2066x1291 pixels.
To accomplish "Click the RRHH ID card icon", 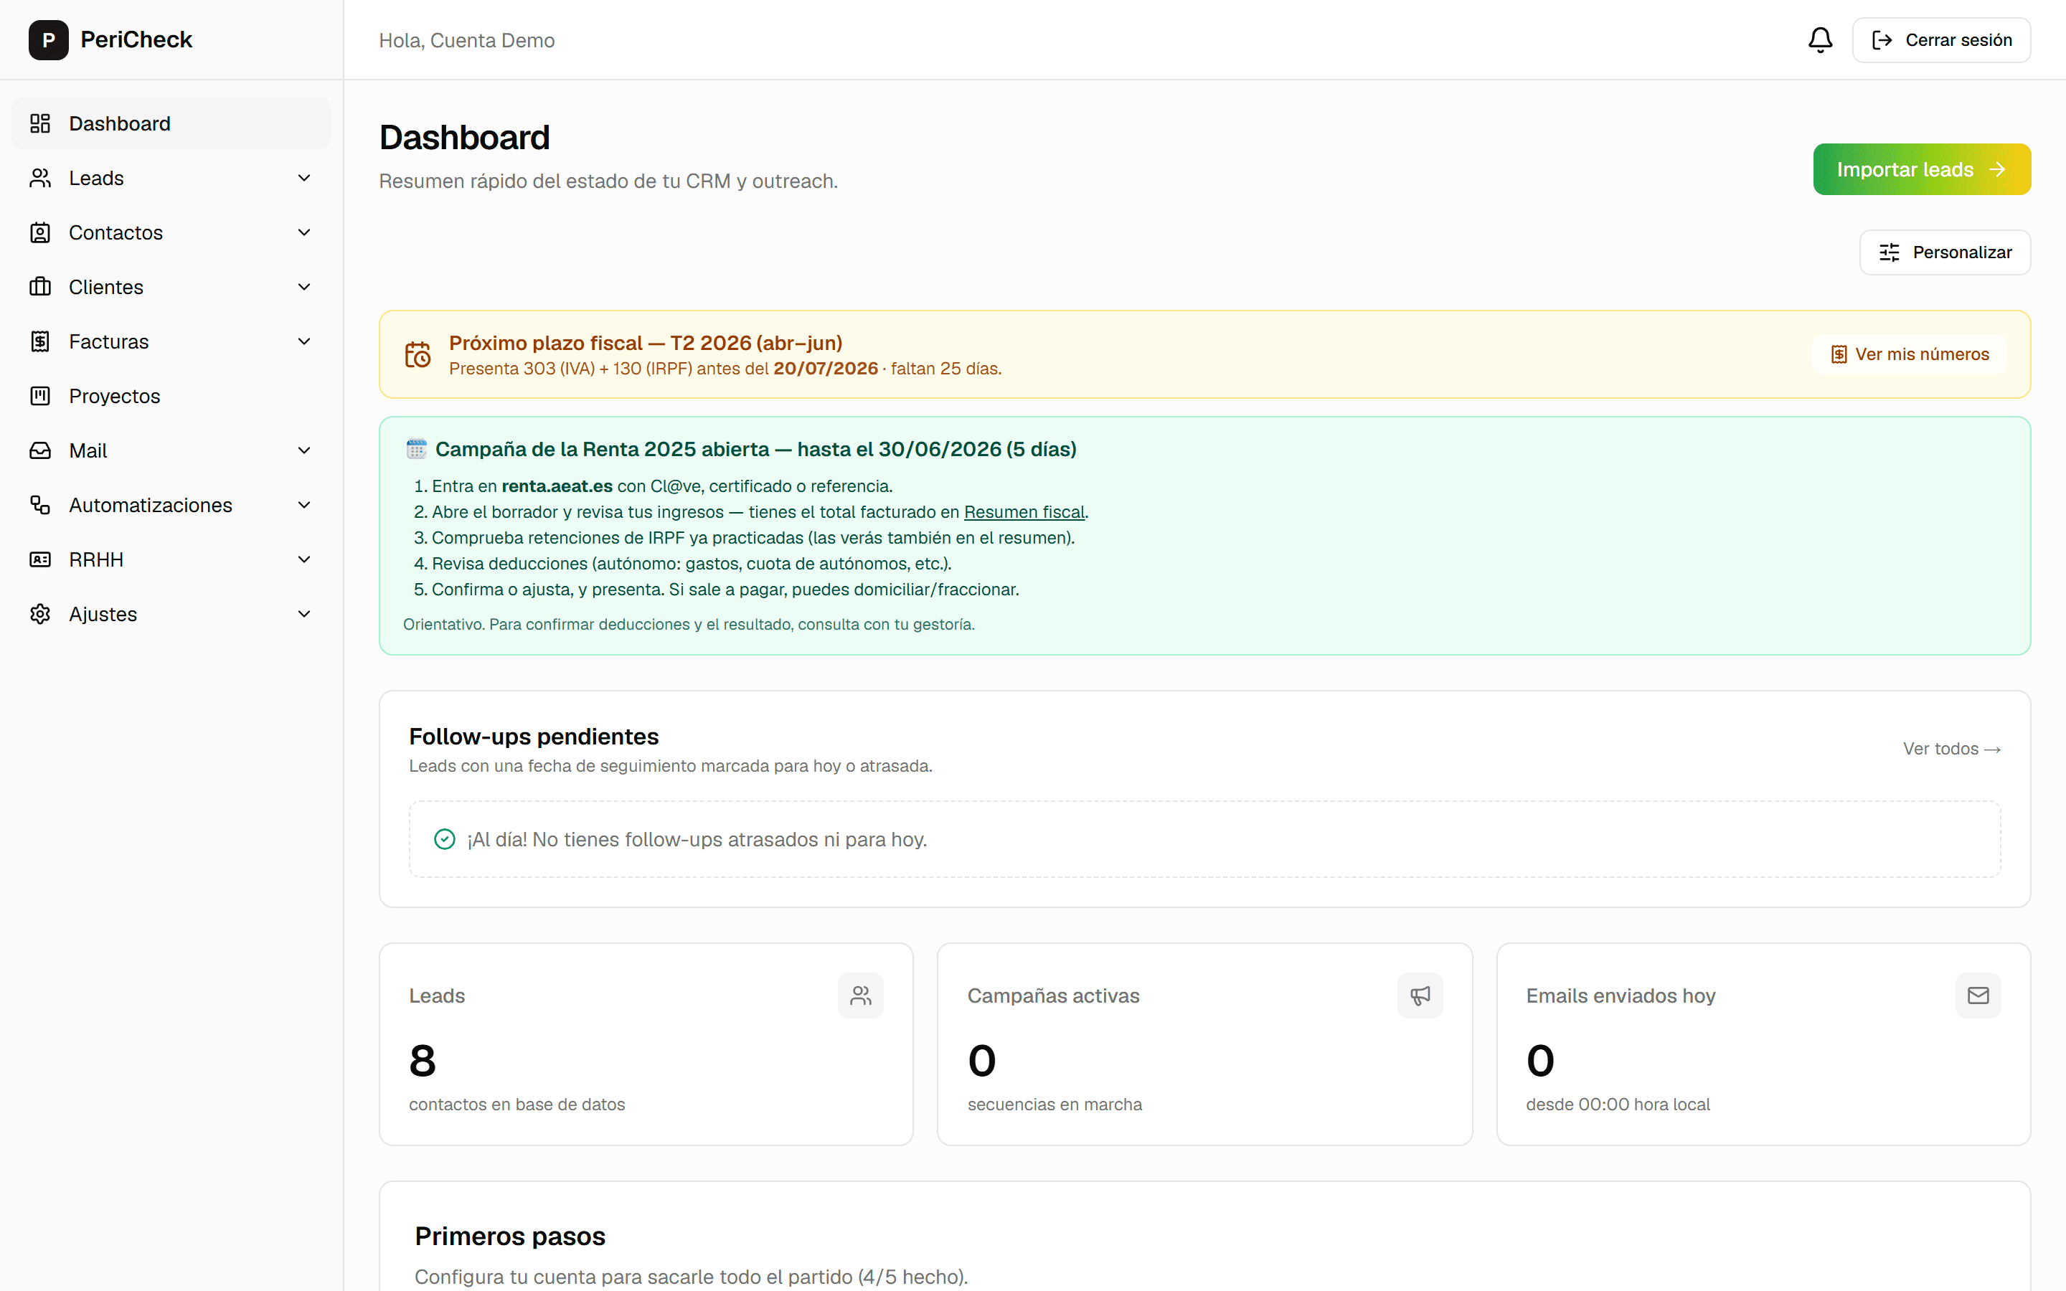I will point(40,559).
